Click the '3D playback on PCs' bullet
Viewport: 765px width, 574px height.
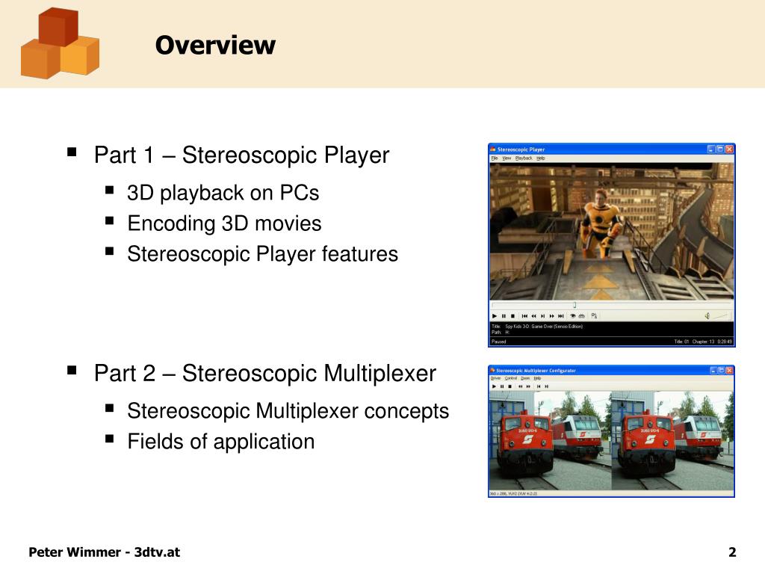(223, 193)
